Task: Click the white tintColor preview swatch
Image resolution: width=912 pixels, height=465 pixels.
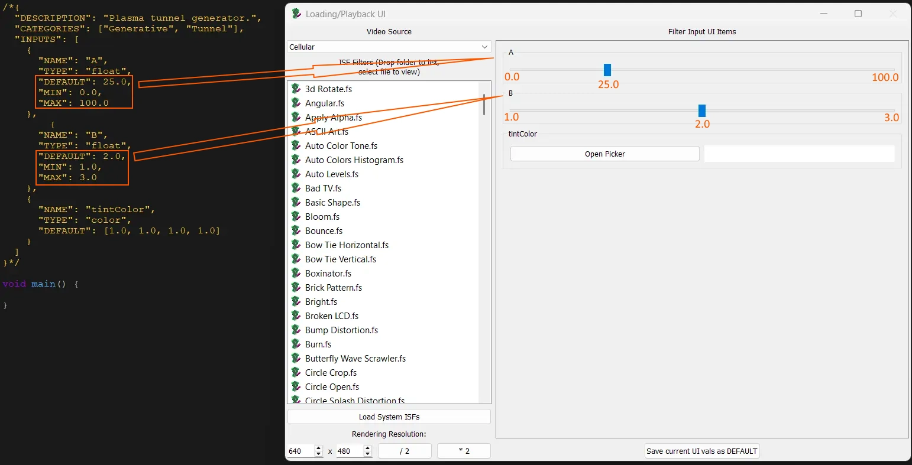Action: (x=799, y=154)
